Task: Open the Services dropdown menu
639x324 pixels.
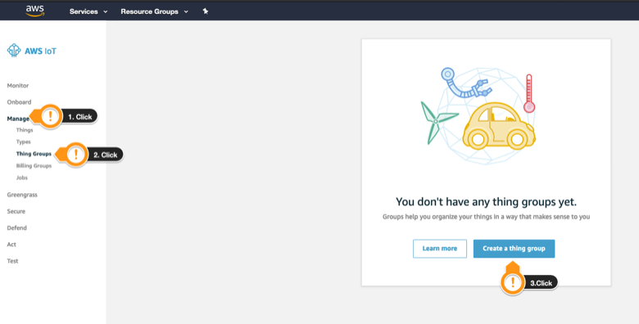Action: 88,11
